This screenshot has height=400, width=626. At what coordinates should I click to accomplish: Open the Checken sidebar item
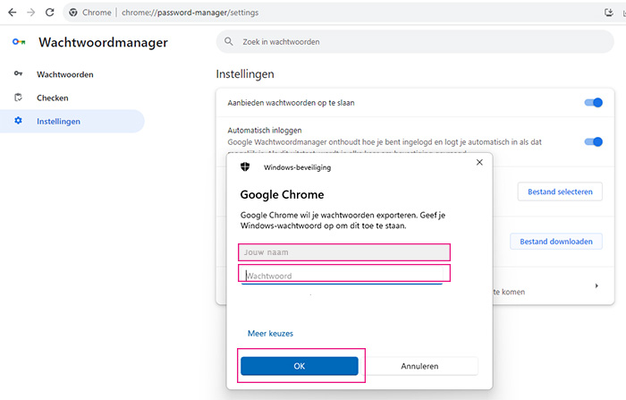click(x=72, y=98)
